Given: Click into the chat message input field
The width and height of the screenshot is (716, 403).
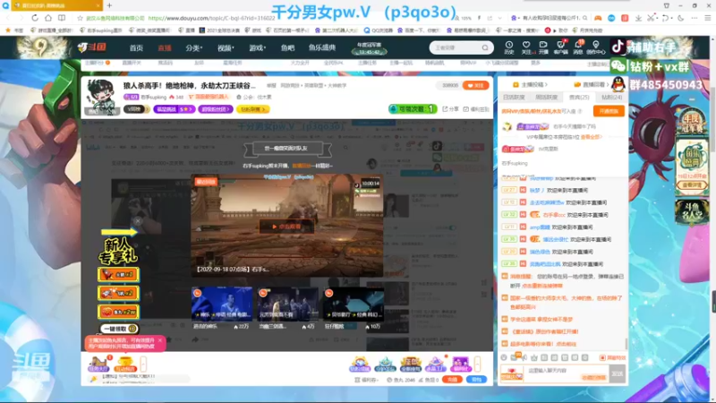Looking at the screenshot, I should [x=567, y=373].
